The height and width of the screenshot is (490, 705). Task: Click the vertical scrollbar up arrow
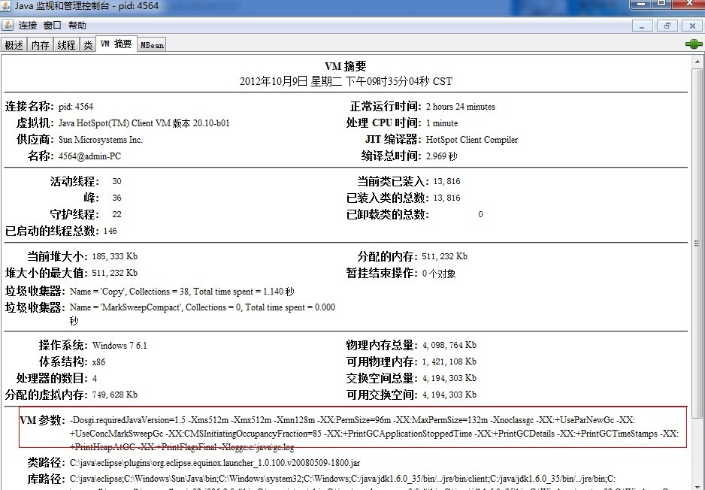pos(697,61)
